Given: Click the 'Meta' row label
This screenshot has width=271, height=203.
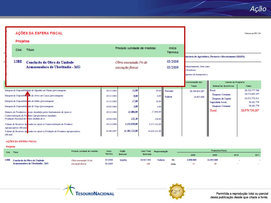Looking at the screenshot, I should [173, 164].
